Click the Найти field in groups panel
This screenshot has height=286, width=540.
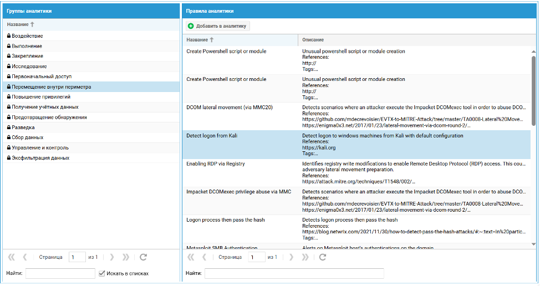pyautogui.click(x=60, y=273)
